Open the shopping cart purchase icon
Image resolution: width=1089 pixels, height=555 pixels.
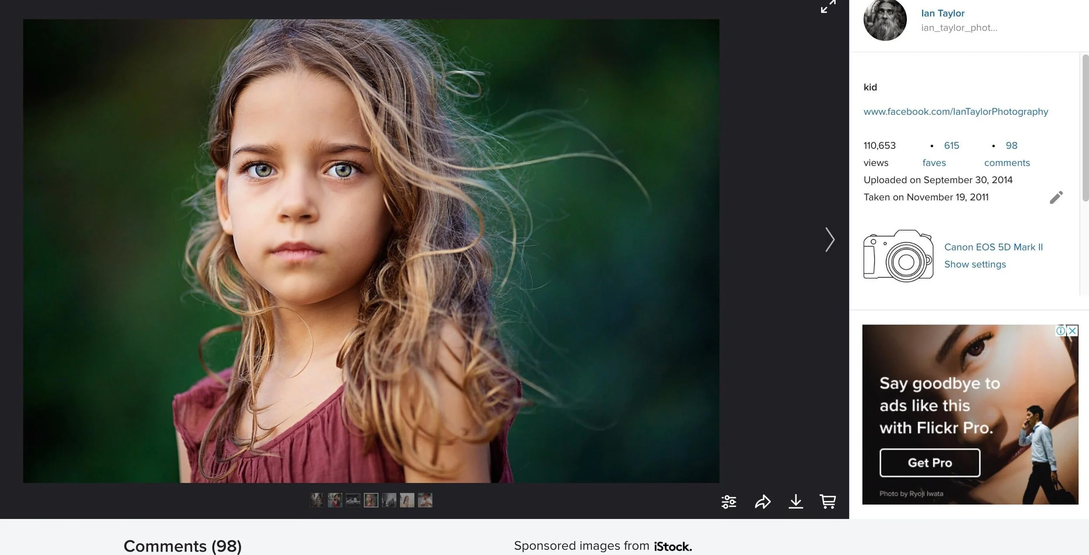point(828,502)
